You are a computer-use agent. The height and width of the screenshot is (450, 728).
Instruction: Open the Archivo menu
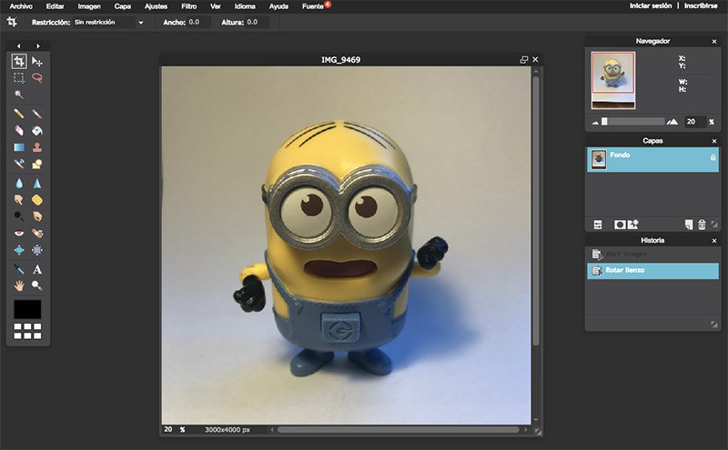tap(21, 6)
